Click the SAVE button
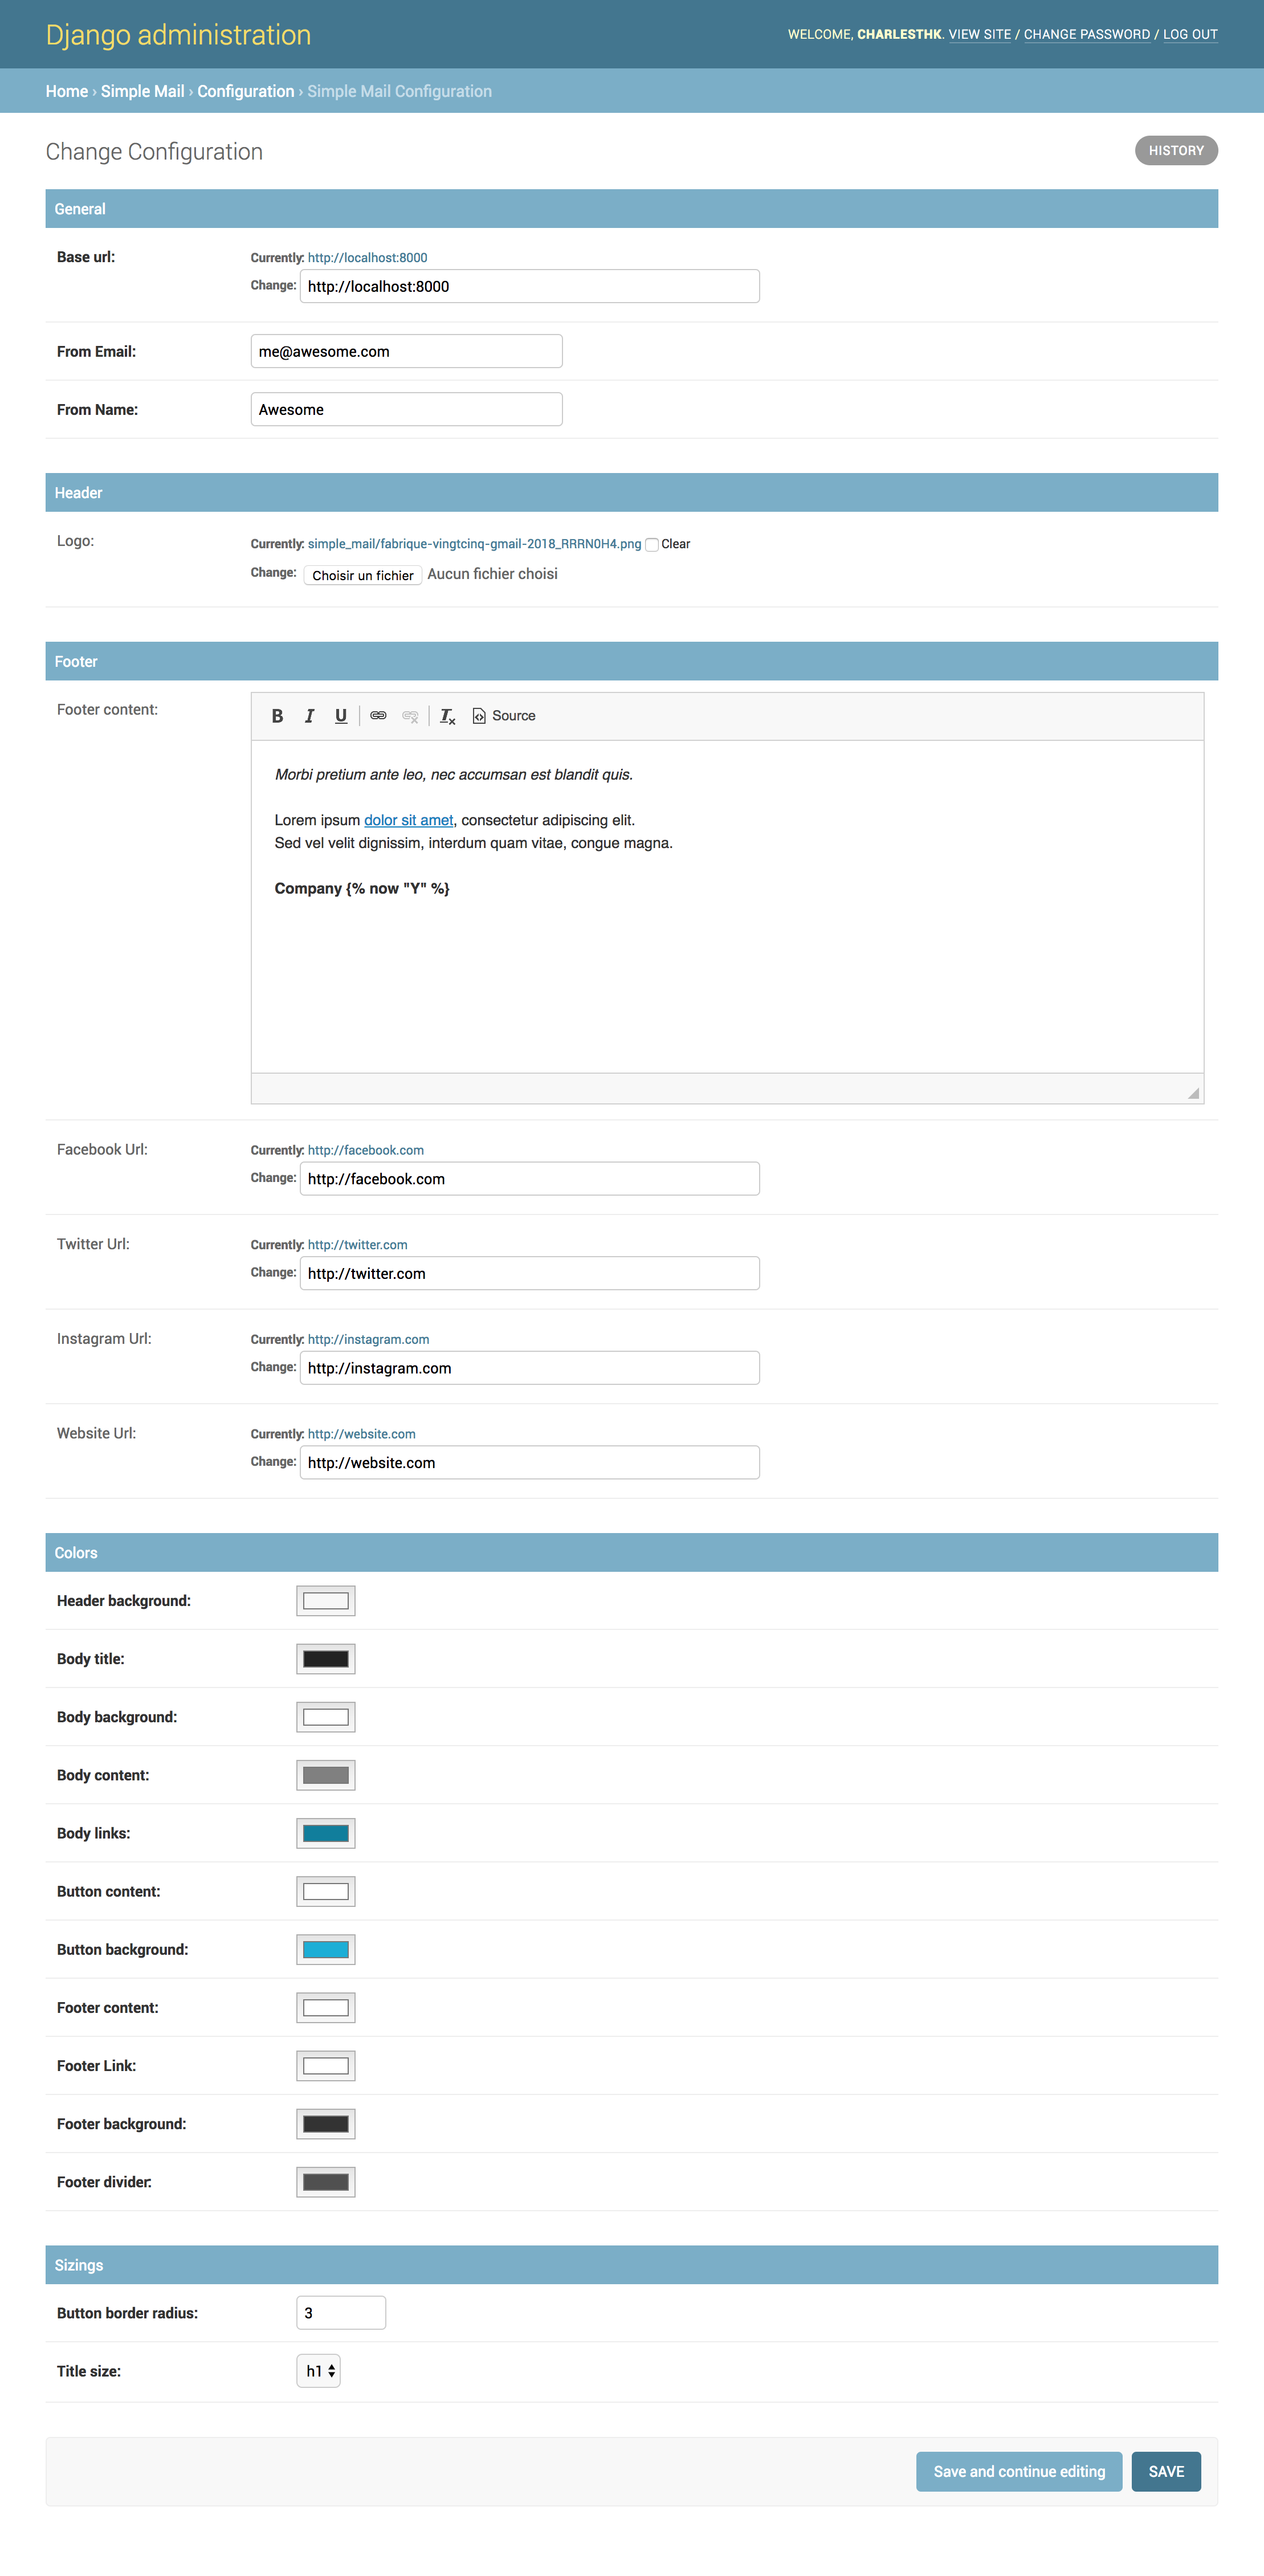Viewport: 1264px width, 2576px height. click(x=1166, y=2471)
